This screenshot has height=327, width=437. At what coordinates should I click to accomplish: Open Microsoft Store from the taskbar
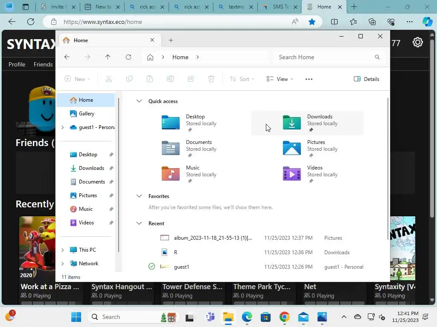(x=265, y=317)
